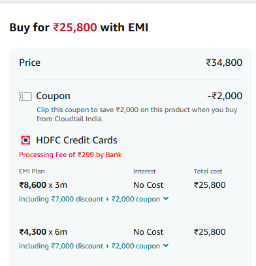Click the 3-month plan total cost ₹25,800
The image size is (256, 266).
click(210, 185)
